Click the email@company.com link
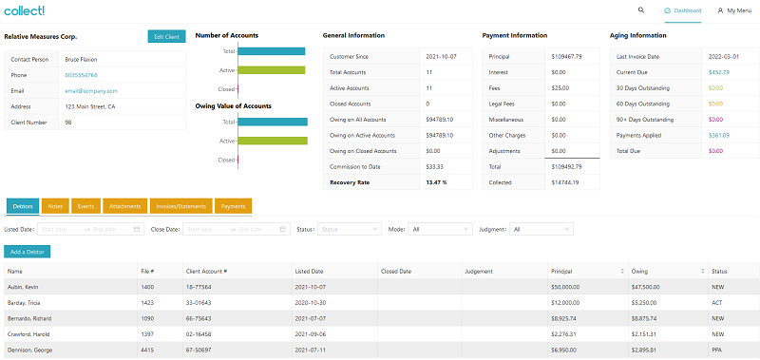Viewport: 760px width, 360px height. point(91,90)
